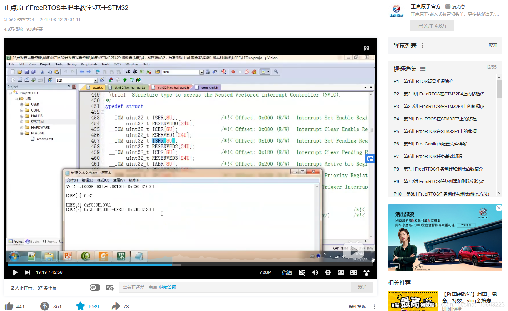Select episode P9 任务创建和删除实验

442,182
